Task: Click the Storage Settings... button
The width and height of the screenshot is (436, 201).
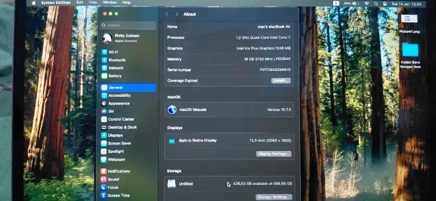Action: click(274, 197)
